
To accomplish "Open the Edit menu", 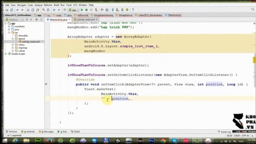I will point(7,5).
